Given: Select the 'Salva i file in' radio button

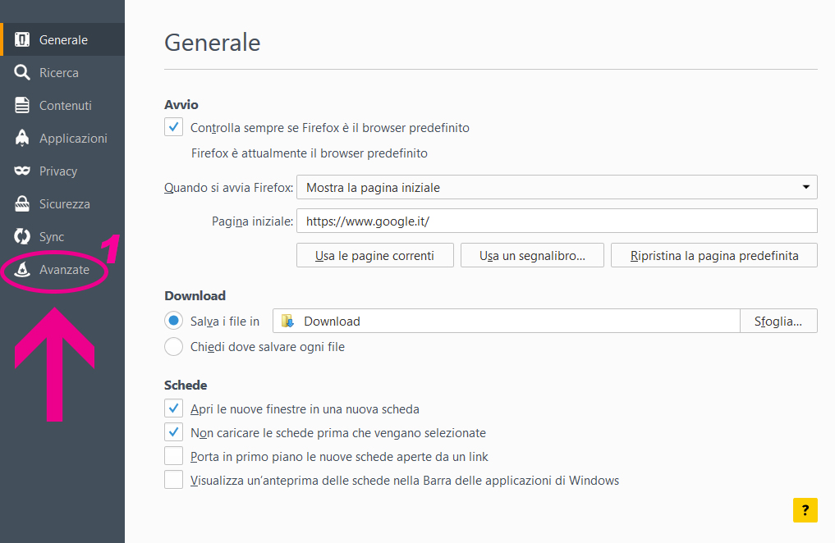Looking at the screenshot, I should 173,321.
